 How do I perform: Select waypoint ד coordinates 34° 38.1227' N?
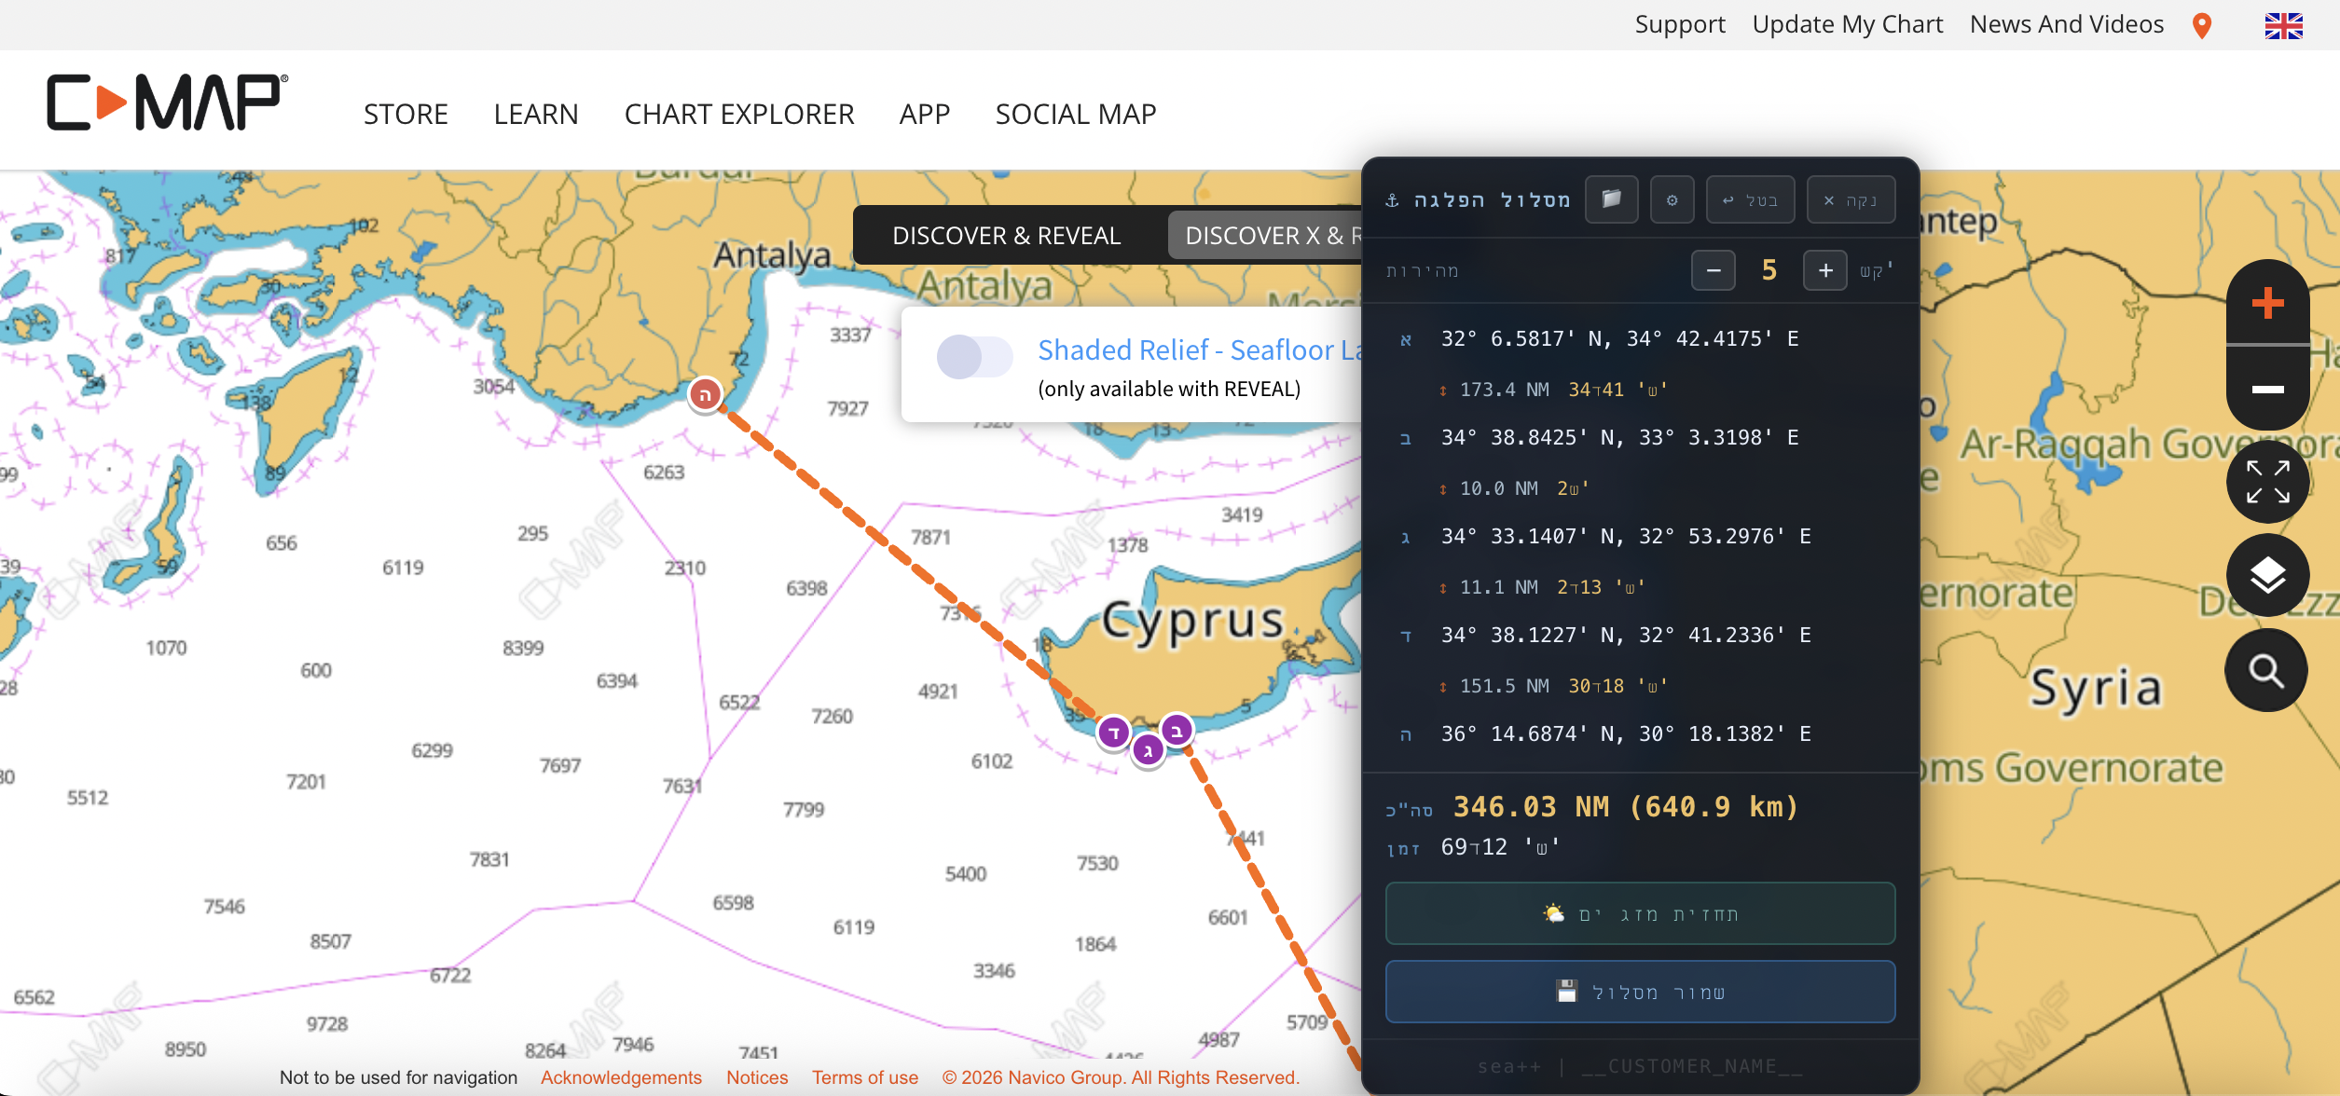(1626, 635)
